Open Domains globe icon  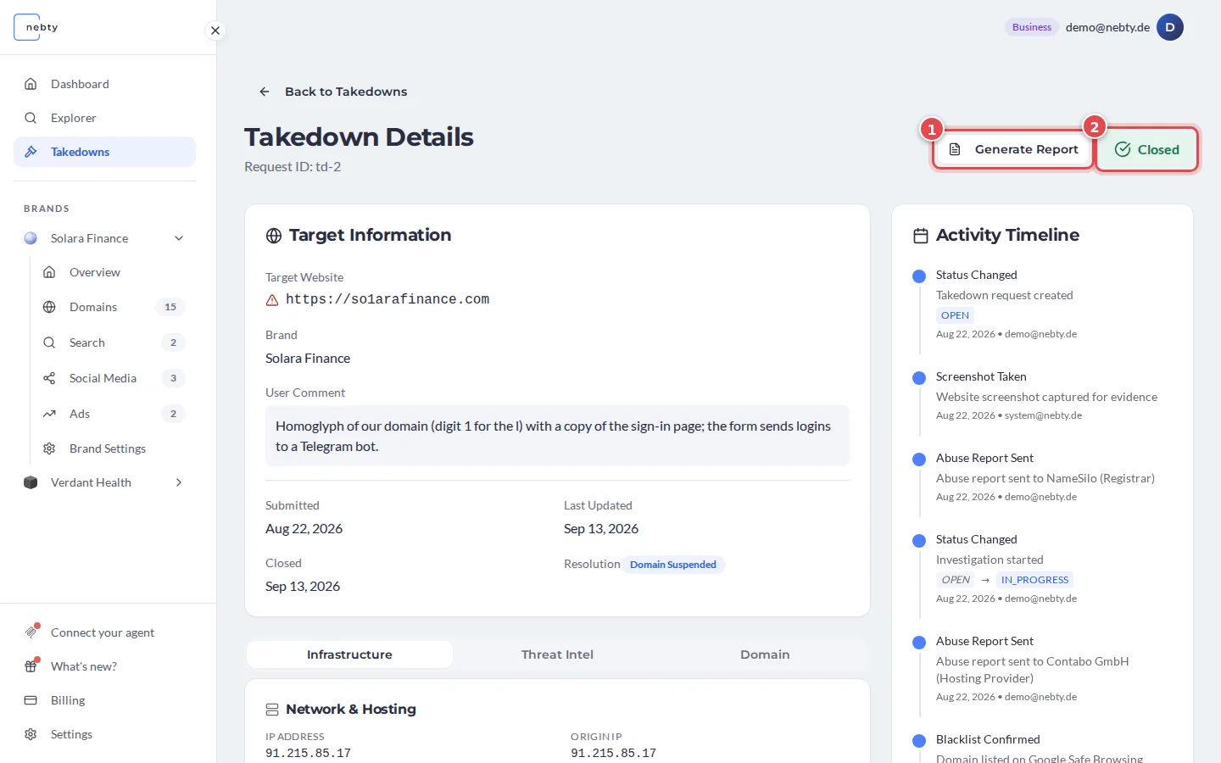tap(49, 307)
